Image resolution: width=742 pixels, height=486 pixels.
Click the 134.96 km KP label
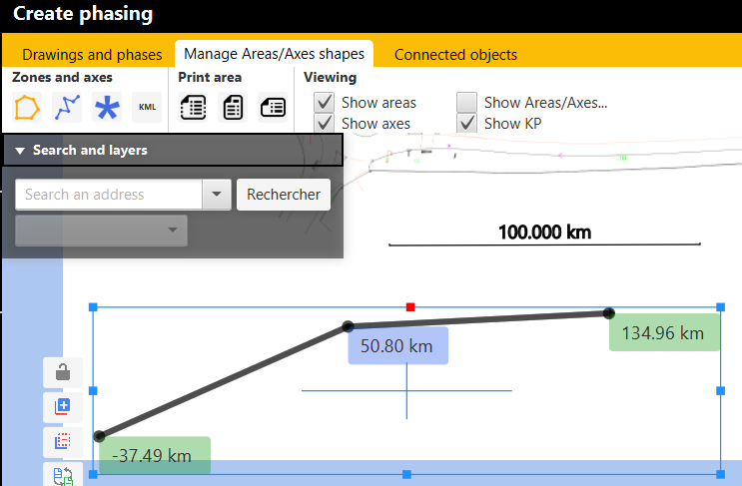click(x=664, y=332)
